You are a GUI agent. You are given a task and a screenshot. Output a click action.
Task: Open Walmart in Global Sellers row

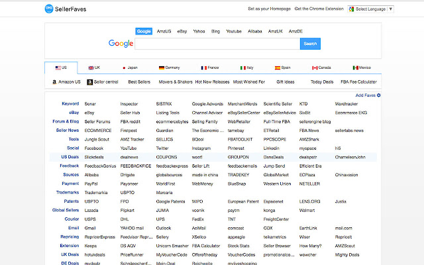click(x=307, y=211)
